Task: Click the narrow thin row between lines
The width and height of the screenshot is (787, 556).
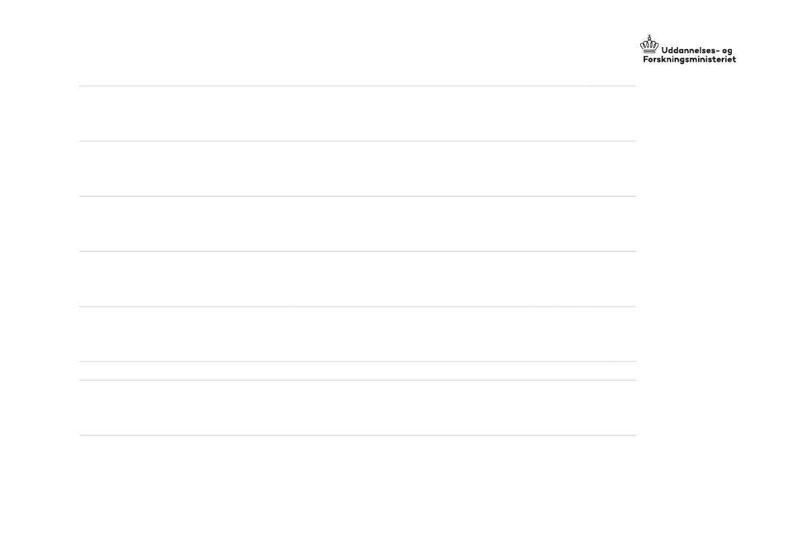Action: 357,371
